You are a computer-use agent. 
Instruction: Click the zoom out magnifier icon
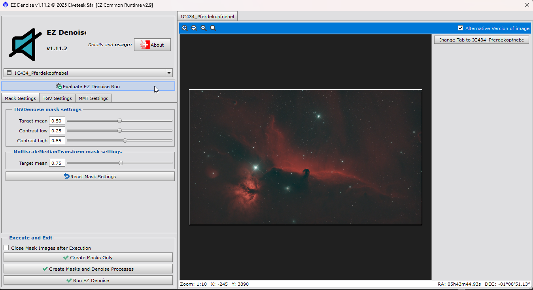(x=194, y=28)
